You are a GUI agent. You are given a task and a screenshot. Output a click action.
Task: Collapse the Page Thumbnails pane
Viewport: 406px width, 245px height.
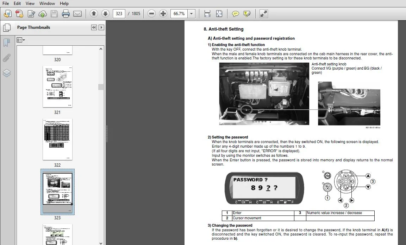94,27
